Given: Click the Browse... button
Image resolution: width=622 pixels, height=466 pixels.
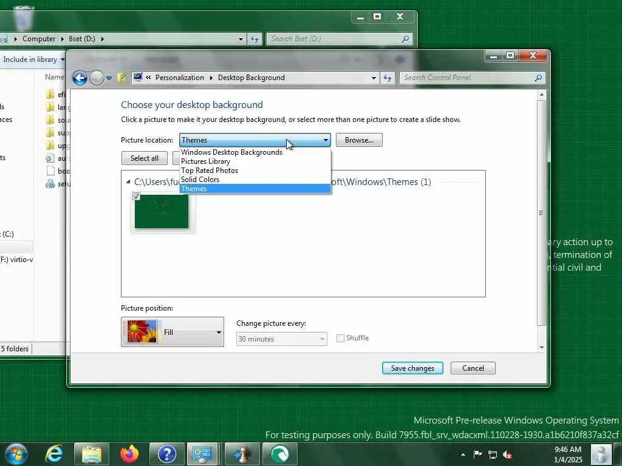Looking at the screenshot, I should pos(359,140).
